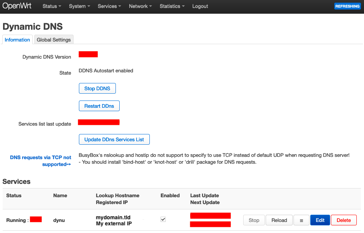Click the Restart DDns button
This screenshot has height=233, width=364.
[99, 106]
